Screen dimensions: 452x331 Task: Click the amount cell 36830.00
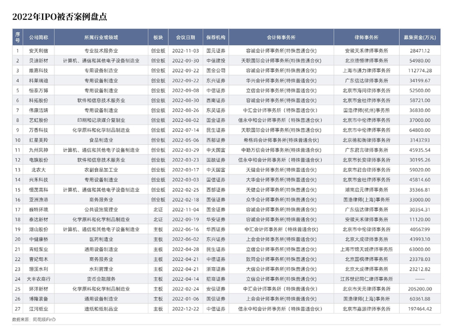(x=420, y=110)
